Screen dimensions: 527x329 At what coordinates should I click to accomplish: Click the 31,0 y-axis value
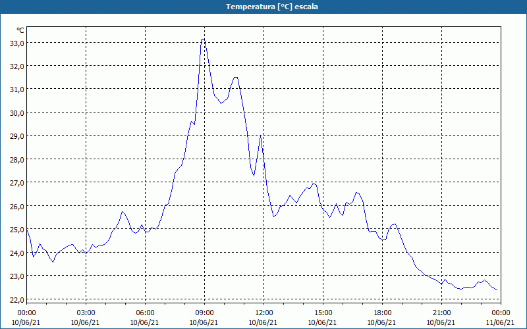tap(18, 89)
